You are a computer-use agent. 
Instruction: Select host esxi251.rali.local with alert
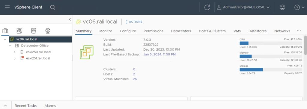coord(38,58)
